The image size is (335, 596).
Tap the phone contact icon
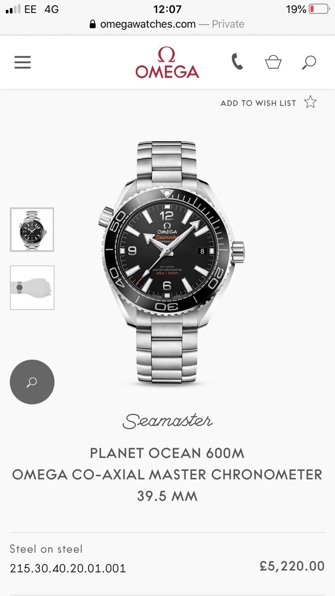(237, 62)
